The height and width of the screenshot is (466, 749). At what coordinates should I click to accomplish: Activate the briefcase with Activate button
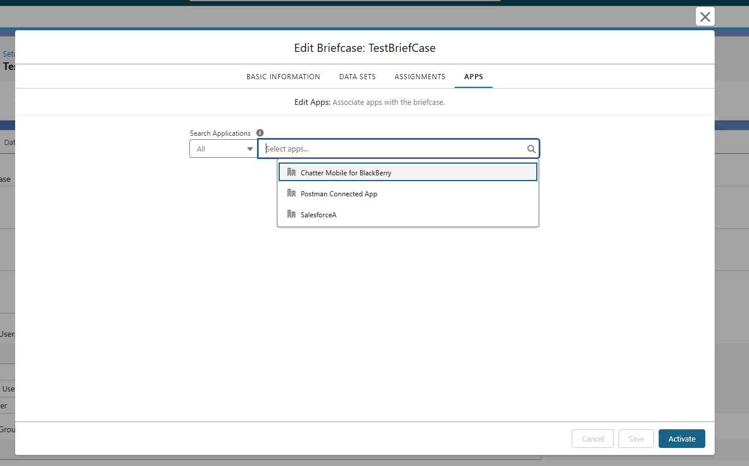(681, 439)
